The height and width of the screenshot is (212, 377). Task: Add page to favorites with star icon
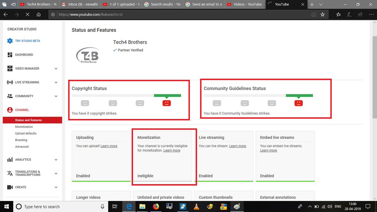tap(322, 14)
